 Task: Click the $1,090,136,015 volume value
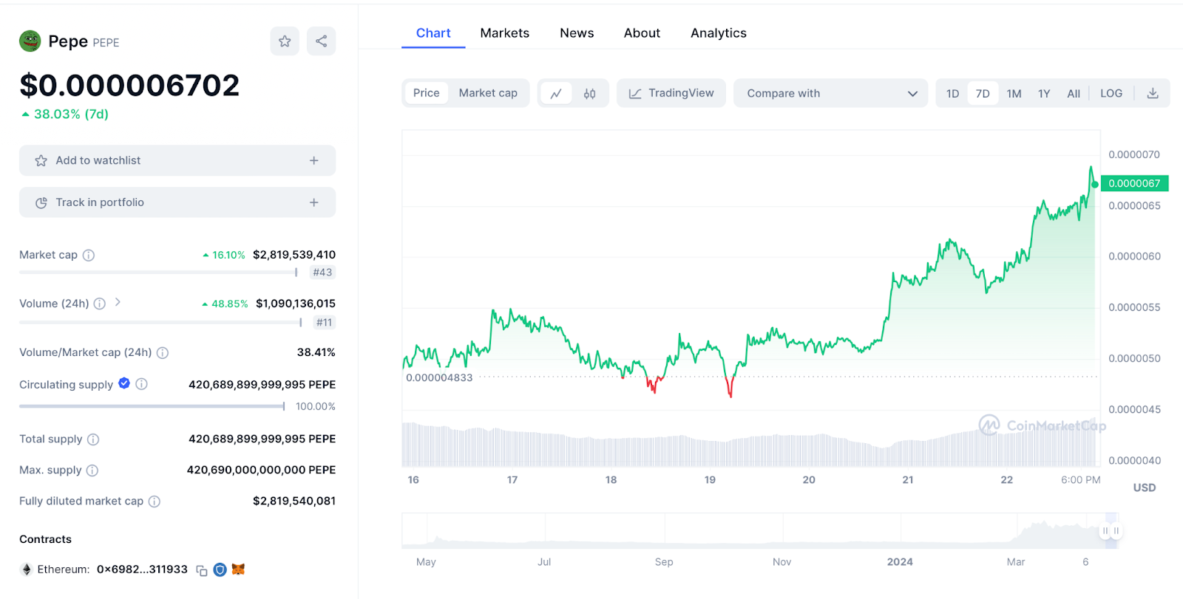pos(296,304)
